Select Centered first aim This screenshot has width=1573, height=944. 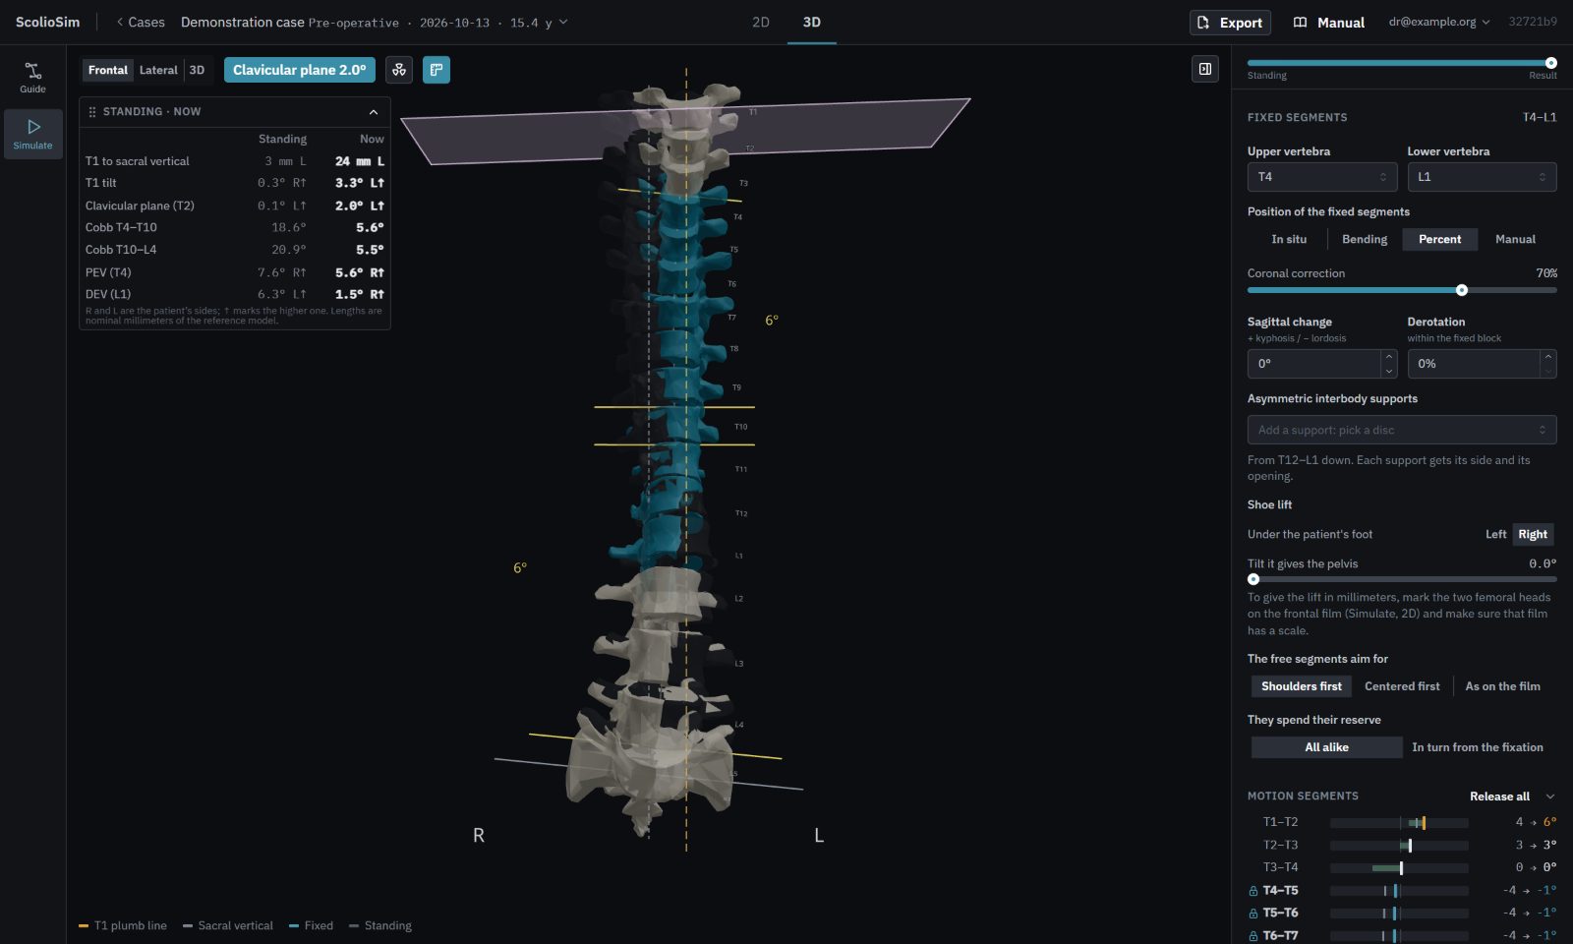(1402, 686)
